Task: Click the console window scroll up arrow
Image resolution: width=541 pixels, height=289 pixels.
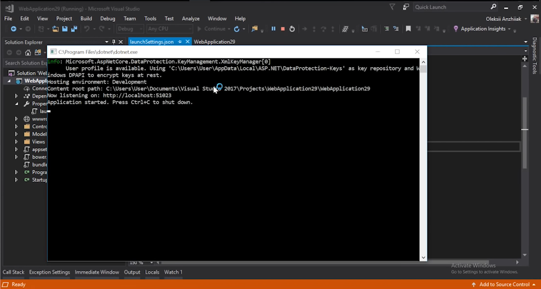Action: coord(423,62)
